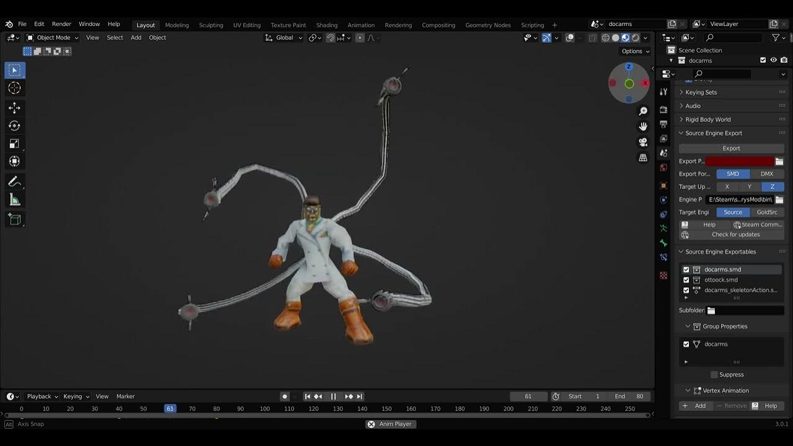Toggle camera view icon

click(643, 142)
